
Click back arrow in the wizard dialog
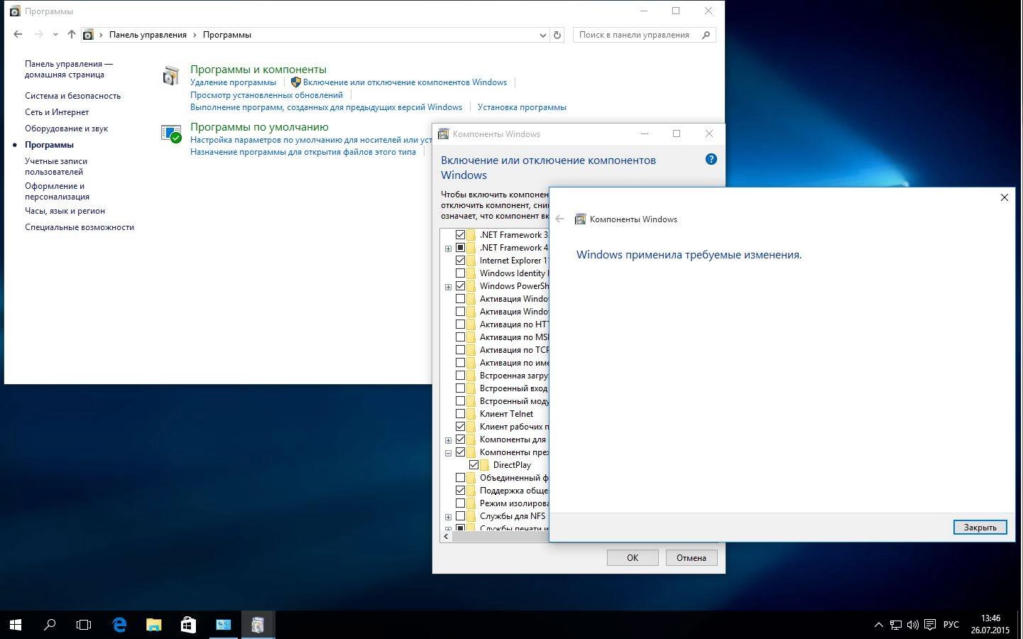(x=559, y=219)
